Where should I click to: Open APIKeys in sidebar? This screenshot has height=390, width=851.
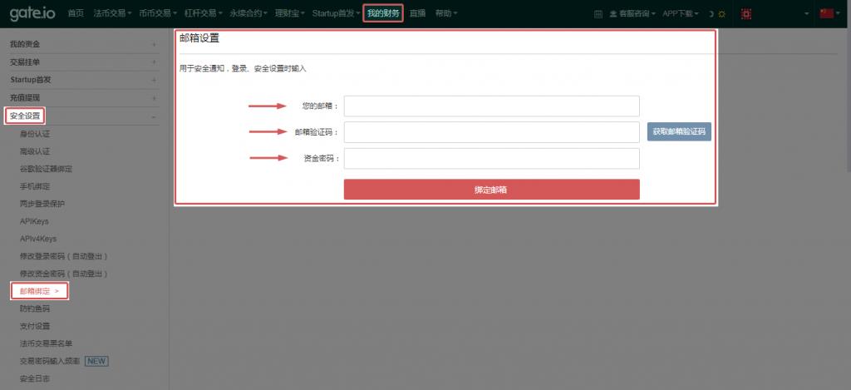point(34,222)
